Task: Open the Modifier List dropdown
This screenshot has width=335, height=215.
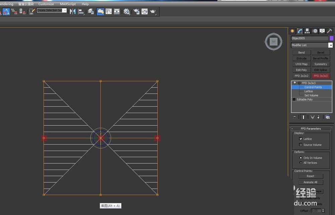Action: coord(330,45)
